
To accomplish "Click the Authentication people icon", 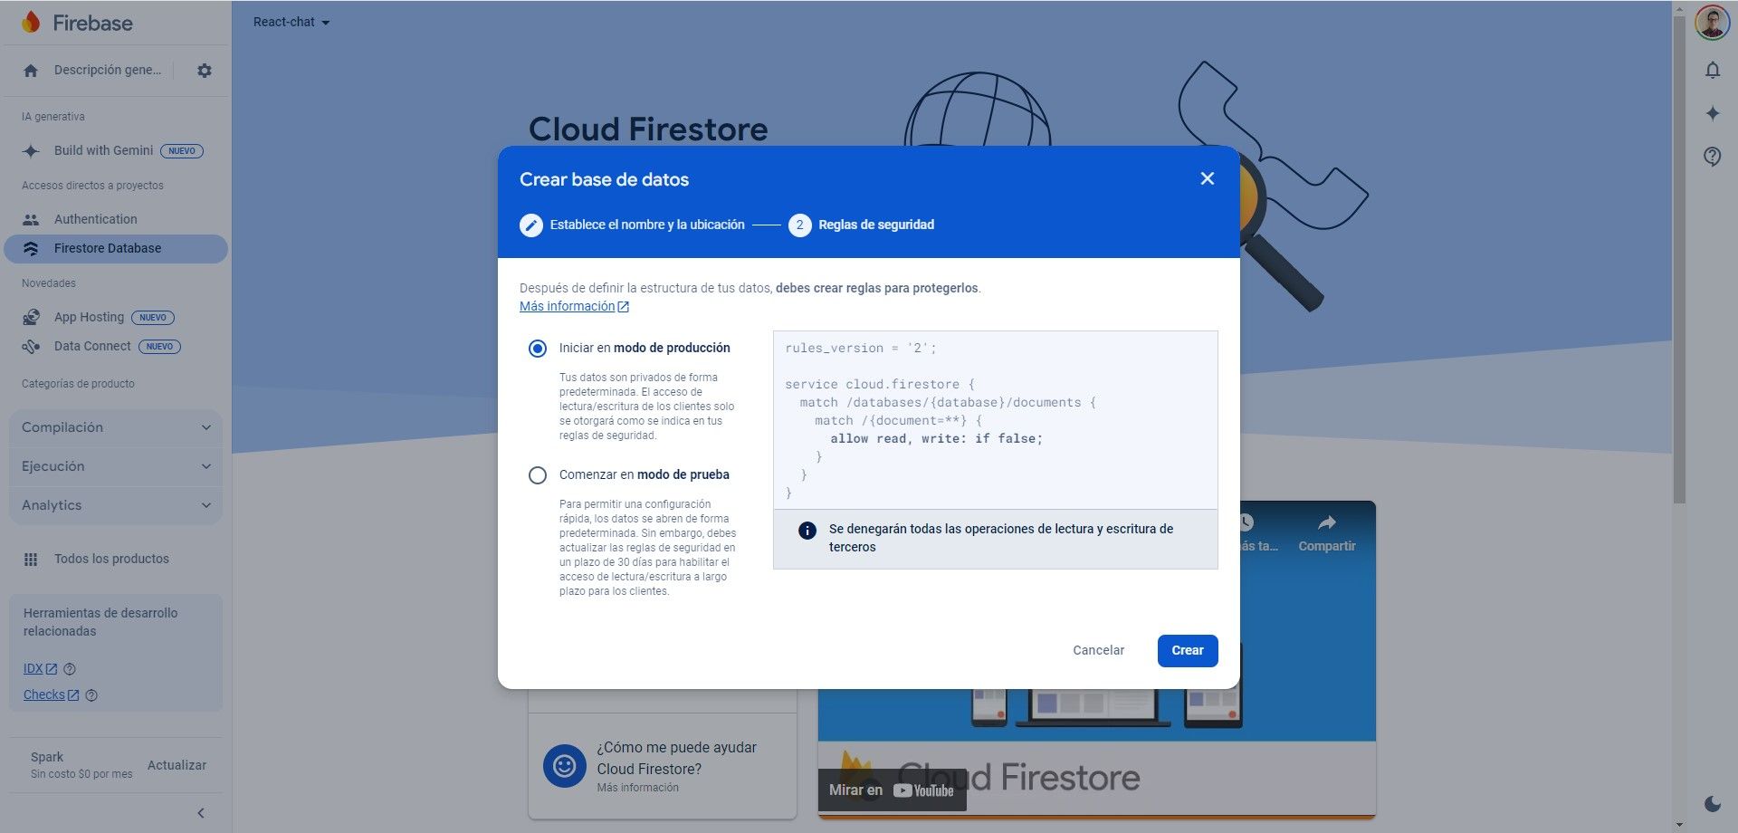I will tap(31, 220).
